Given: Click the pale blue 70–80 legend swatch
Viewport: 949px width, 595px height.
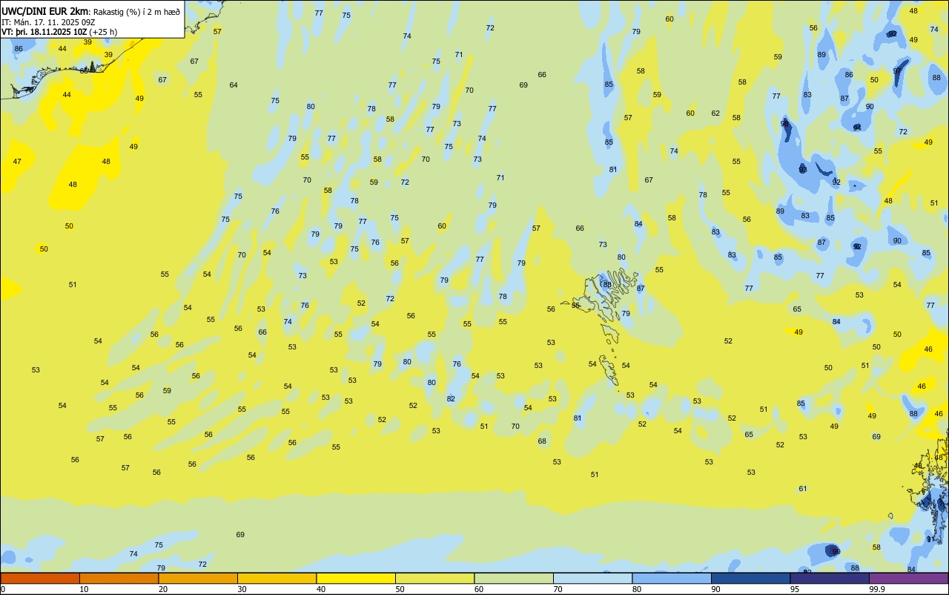Looking at the screenshot, I should (592, 578).
